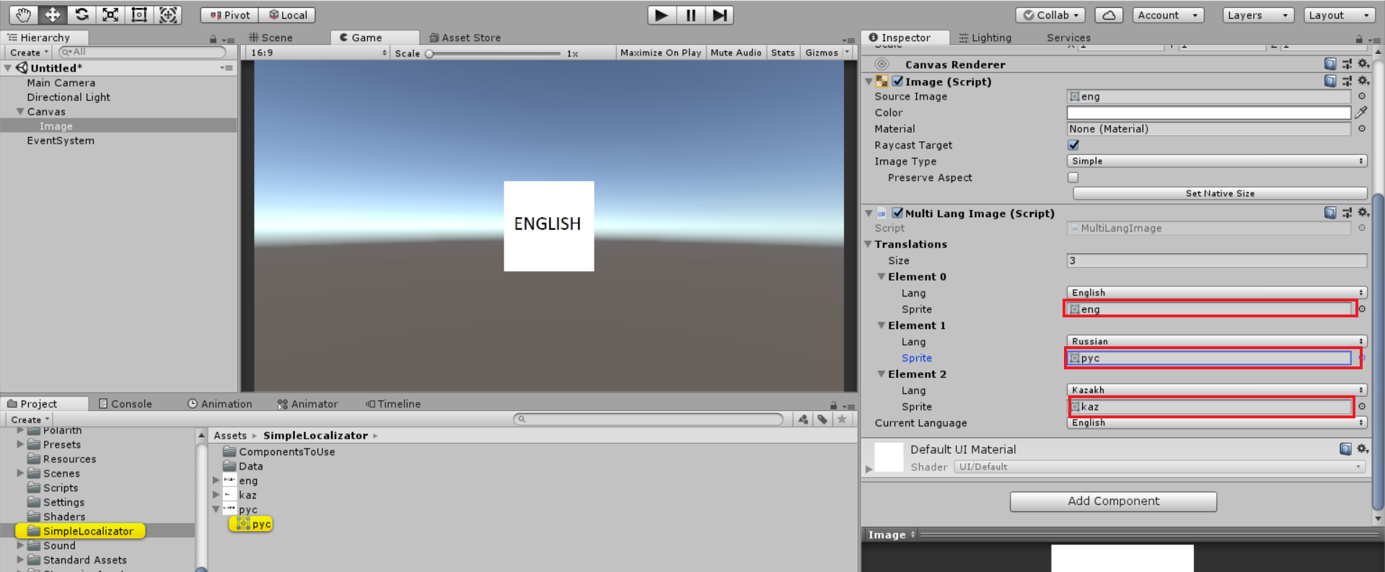Open the Hierarchy Create menu
Screen dimensions: 1385x572
(29, 53)
